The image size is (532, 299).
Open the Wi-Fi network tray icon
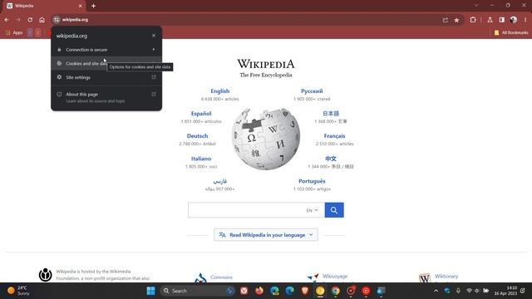pyautogui.click(x=469, y=291)
